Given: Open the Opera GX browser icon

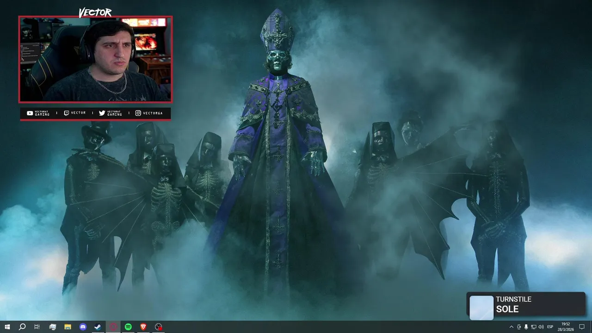Looking at the screenshot, I should click(113, 327).
